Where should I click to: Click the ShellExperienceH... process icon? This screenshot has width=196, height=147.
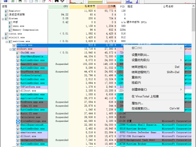pyautogui.click(x=18, y=125)
